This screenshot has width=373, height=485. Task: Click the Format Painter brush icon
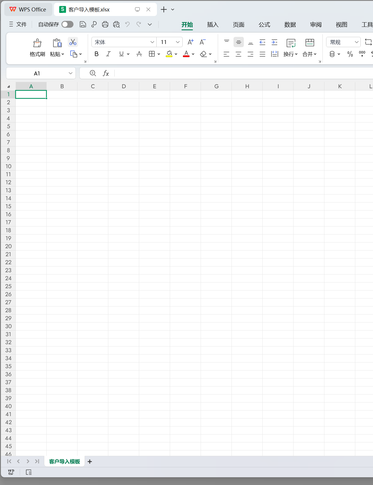37,43
